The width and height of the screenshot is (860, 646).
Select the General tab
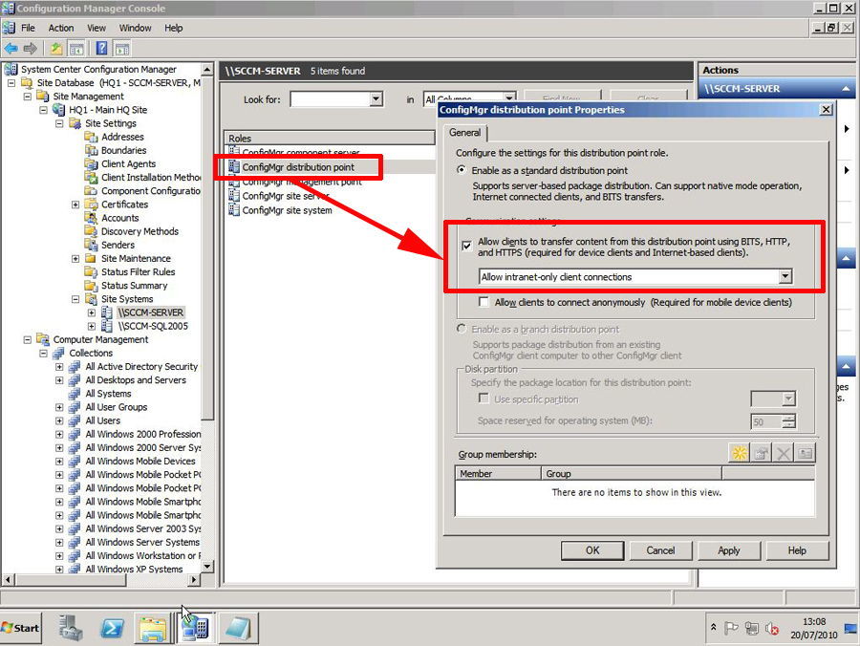pos(464,132)
